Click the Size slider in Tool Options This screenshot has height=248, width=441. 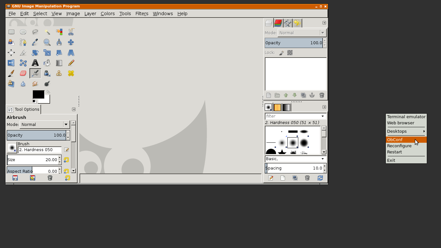coord(32,160)
